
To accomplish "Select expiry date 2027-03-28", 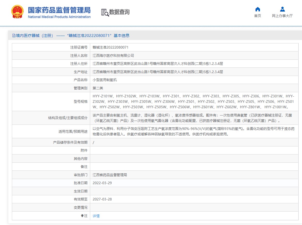I will pyautogui.click(x=102, y=199).
